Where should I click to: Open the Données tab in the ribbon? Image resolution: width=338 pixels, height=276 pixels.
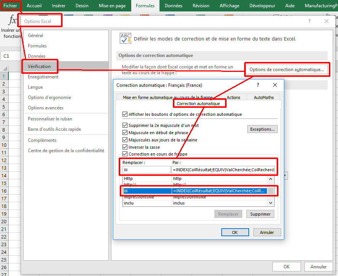tap(174, 6)
